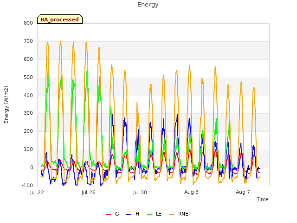
Task: Click the 700 y-axis tick label
Action: click(x=28, y=41)
